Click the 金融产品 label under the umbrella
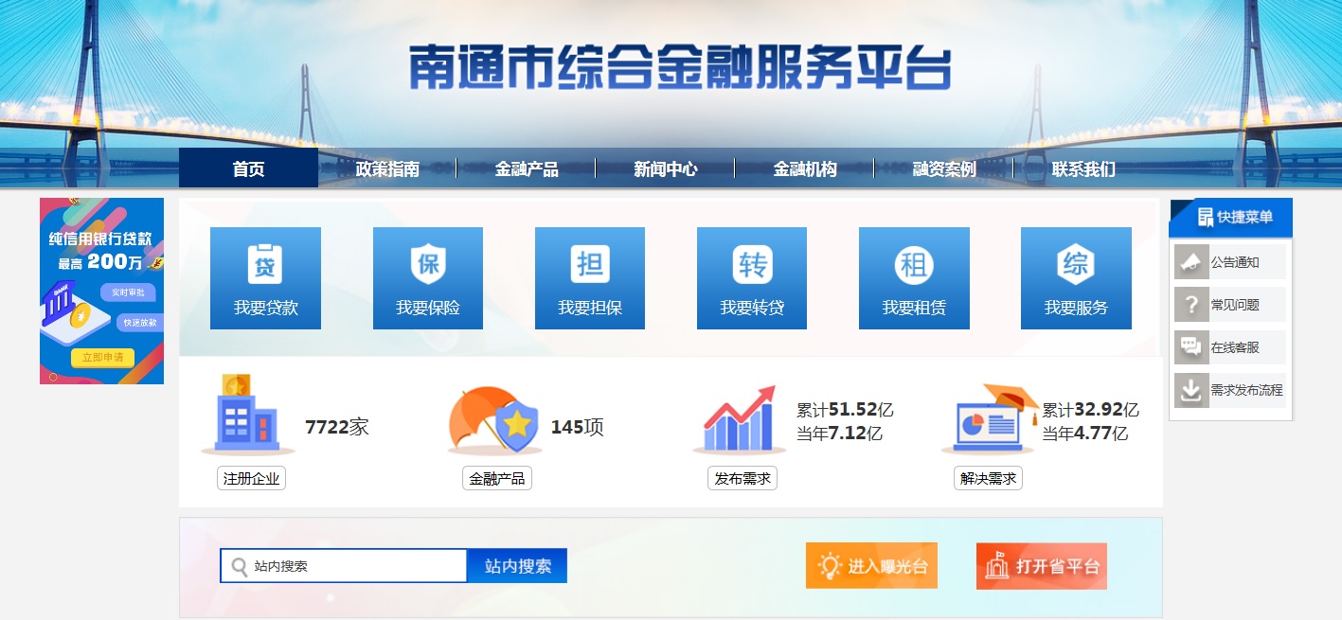The width and height of the screenshot is (1342, 620). point(497,478)
